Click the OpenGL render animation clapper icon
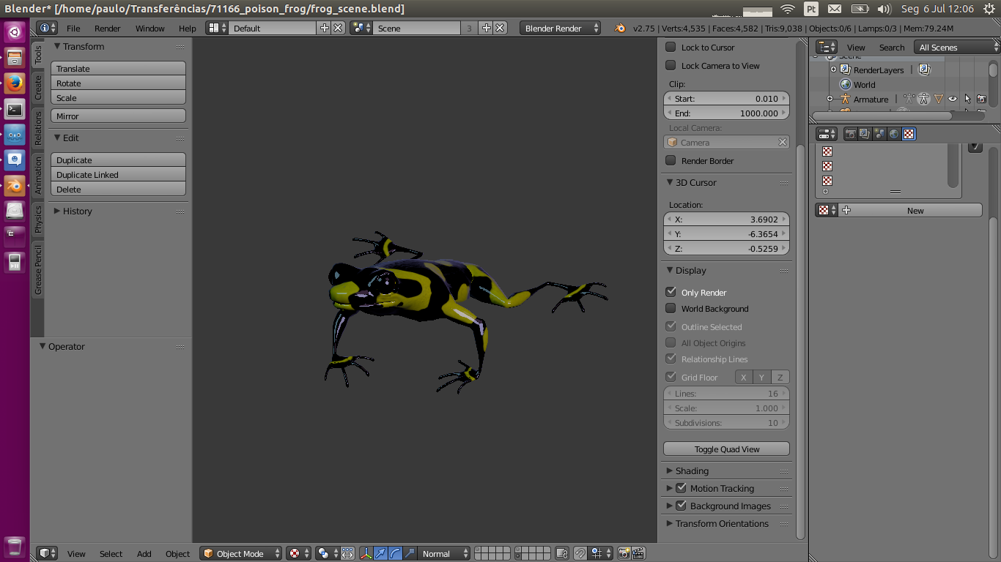Image resolution: width=1001 pixels, height=562 pixels. [x=638, y=554]
